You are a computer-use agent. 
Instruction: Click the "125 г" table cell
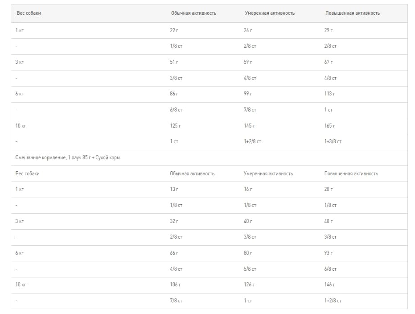(x=175, y=126)
